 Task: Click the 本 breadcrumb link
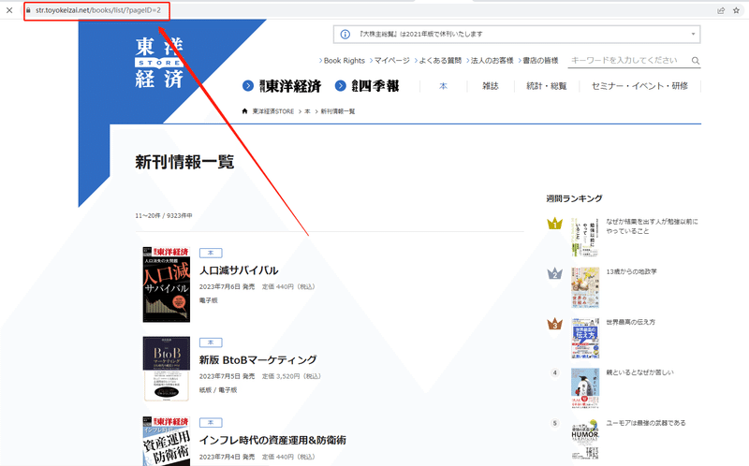307,111
